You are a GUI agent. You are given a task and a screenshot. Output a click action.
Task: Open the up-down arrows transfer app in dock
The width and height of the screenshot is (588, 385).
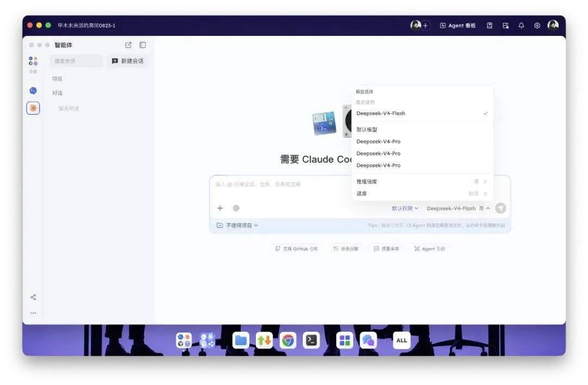(265, 340)
